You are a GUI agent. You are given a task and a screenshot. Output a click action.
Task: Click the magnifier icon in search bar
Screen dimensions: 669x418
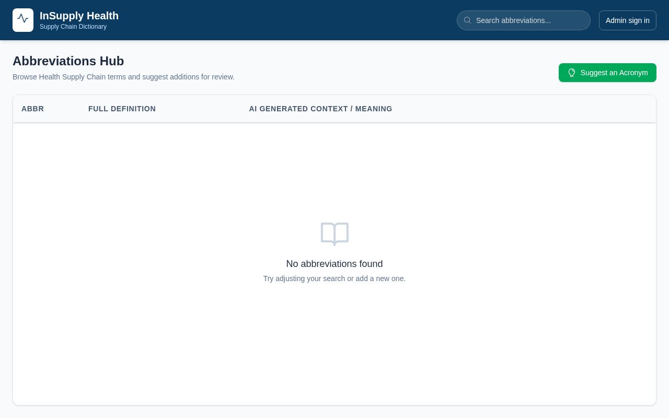(x=467, y=20)
